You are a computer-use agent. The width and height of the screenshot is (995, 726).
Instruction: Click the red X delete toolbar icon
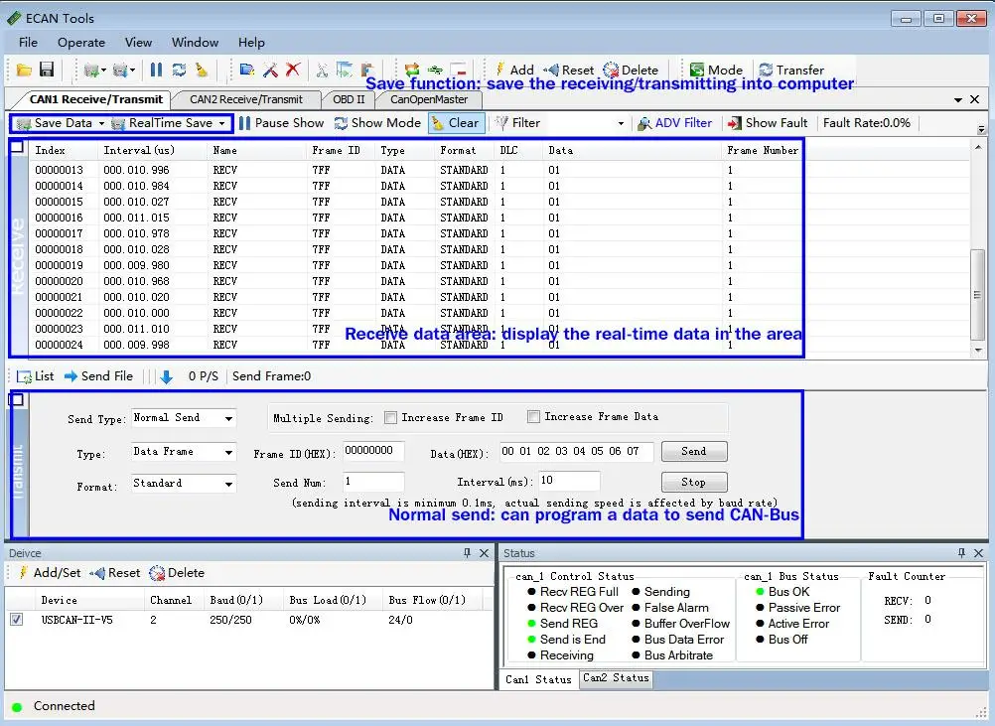[x=293, y=70]
